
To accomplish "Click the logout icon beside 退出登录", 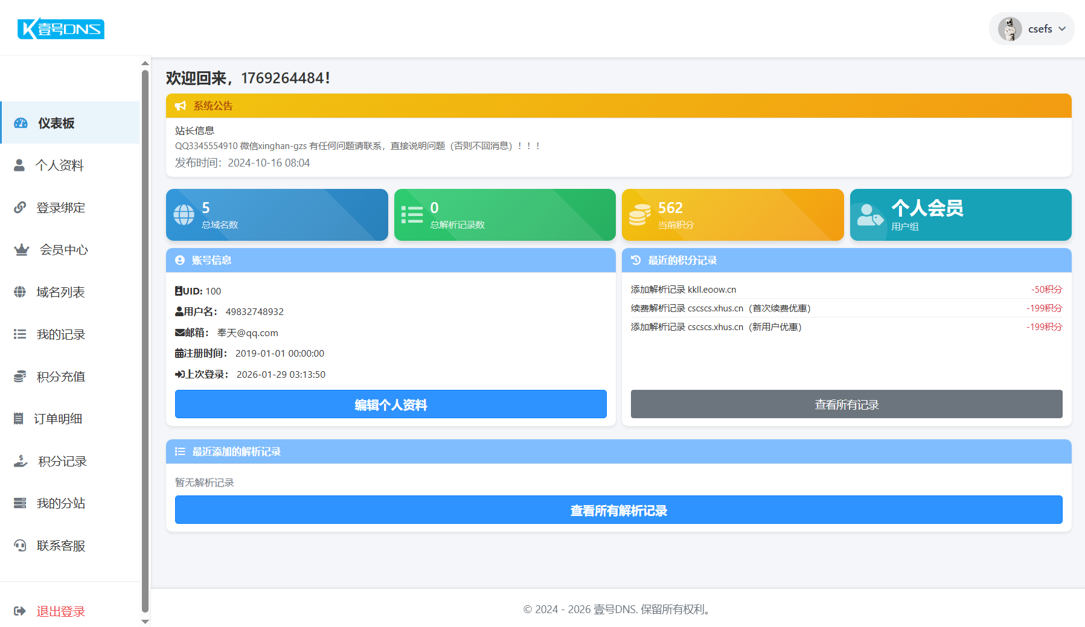I will [x=20, y=611].
